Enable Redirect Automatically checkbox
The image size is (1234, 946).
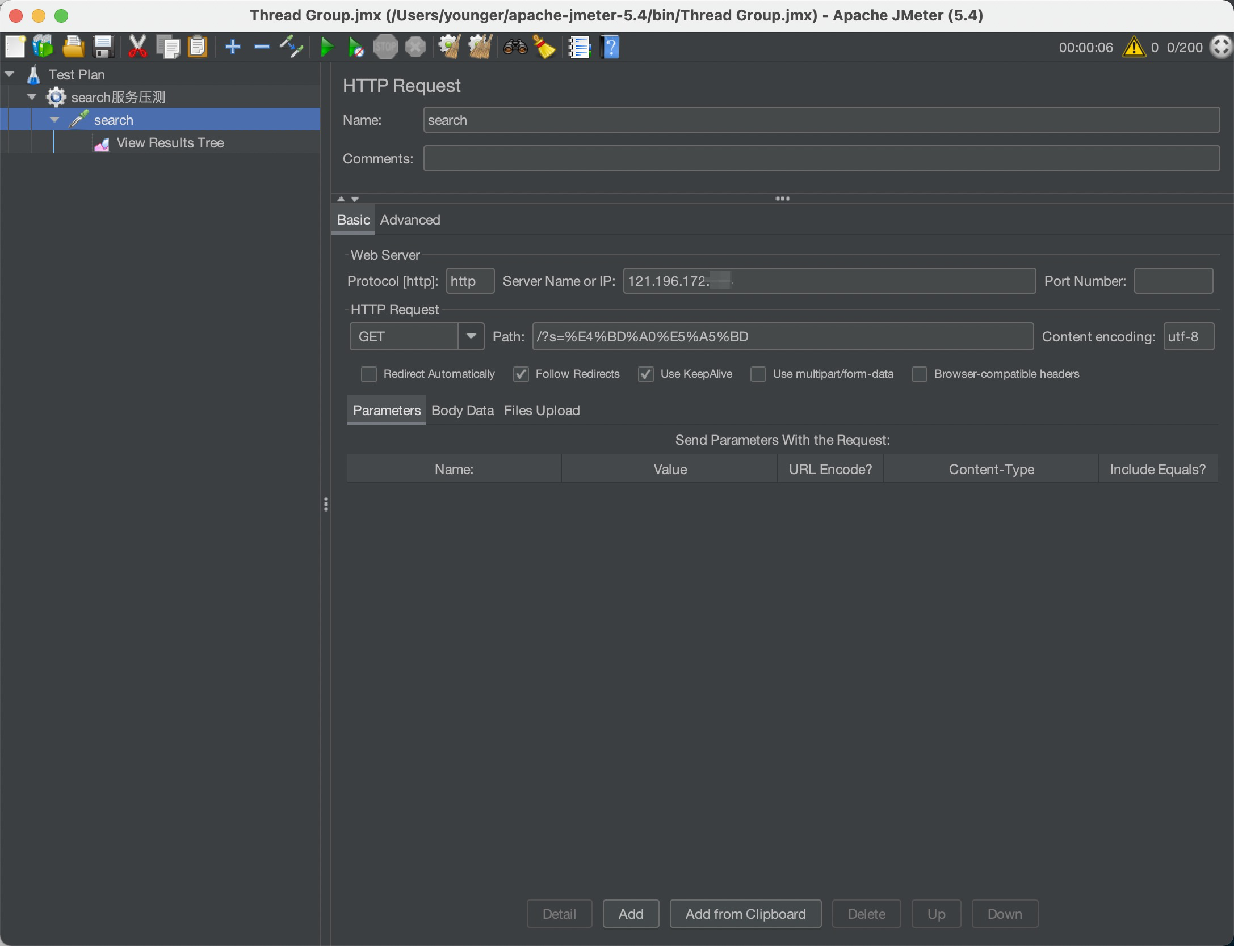[369, 374]
